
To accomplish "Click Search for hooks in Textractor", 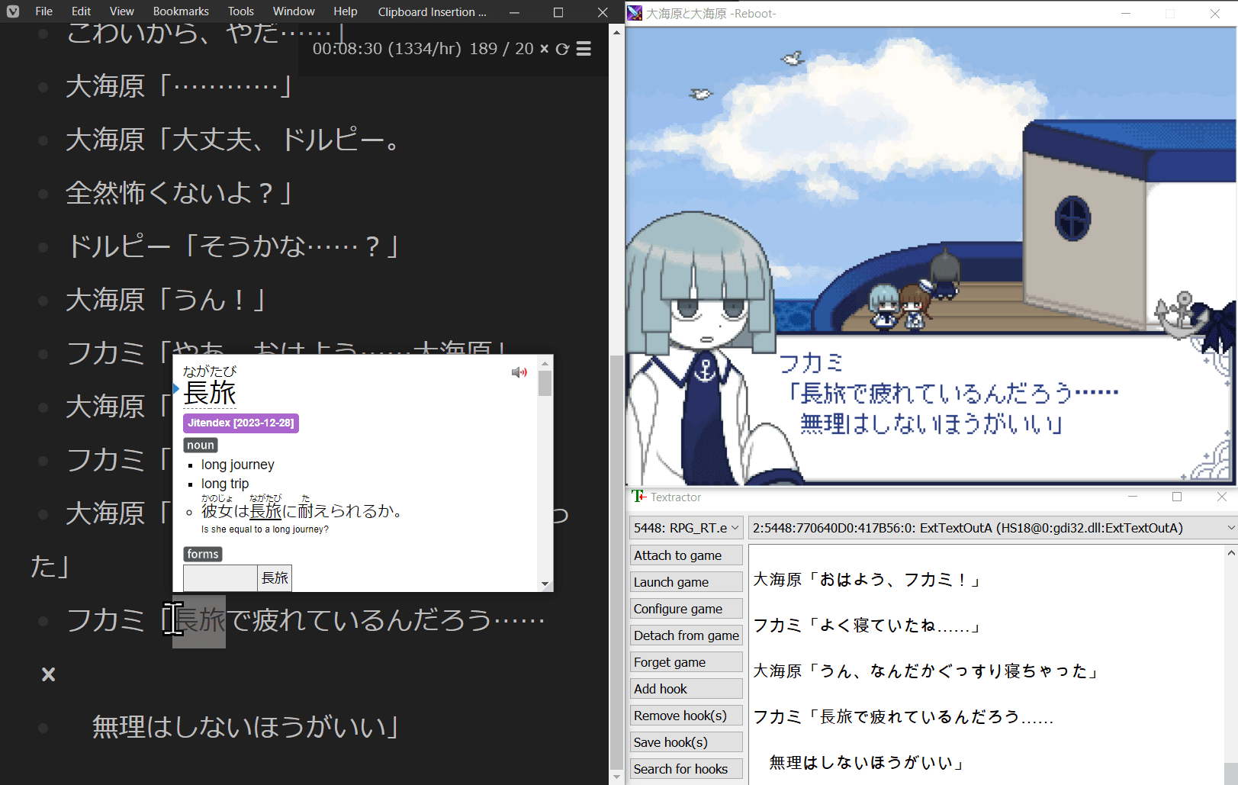I will tap(686, 768).
